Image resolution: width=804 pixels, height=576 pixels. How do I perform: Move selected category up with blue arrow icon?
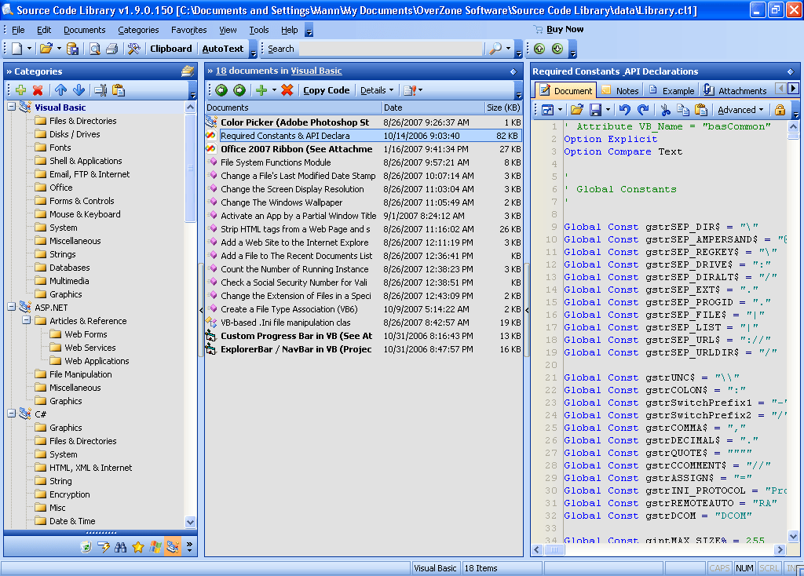(60, 89)
